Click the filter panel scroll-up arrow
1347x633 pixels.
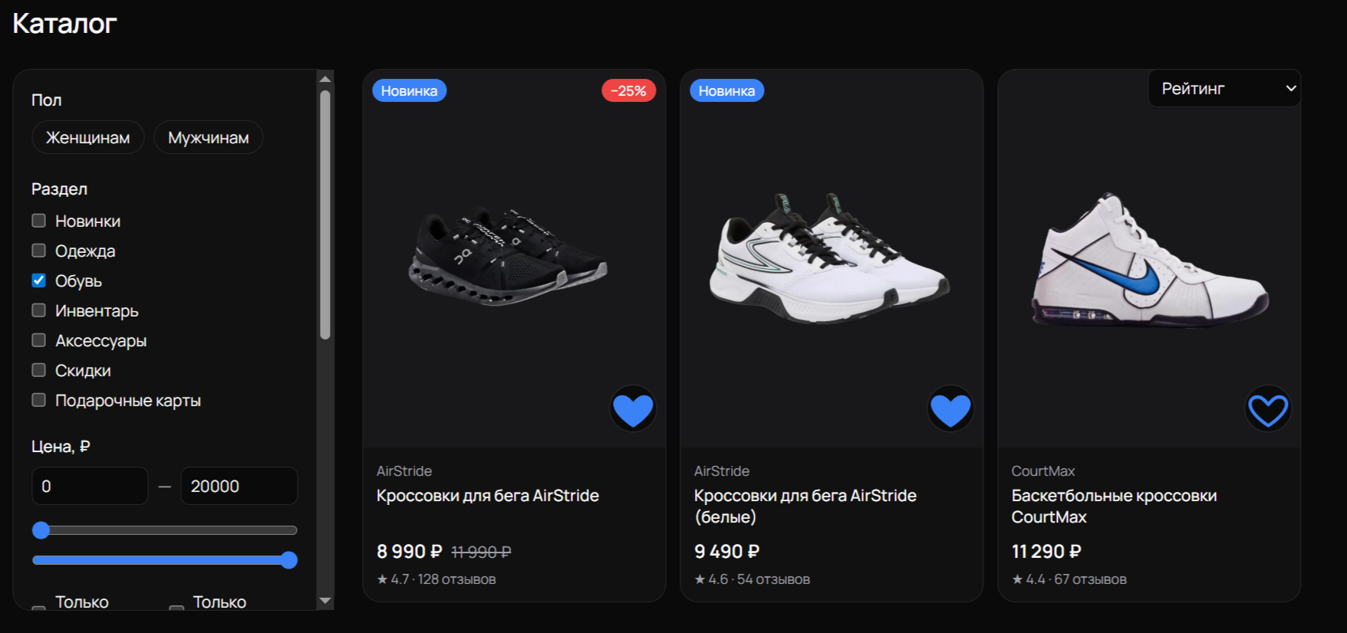[325, 79]
